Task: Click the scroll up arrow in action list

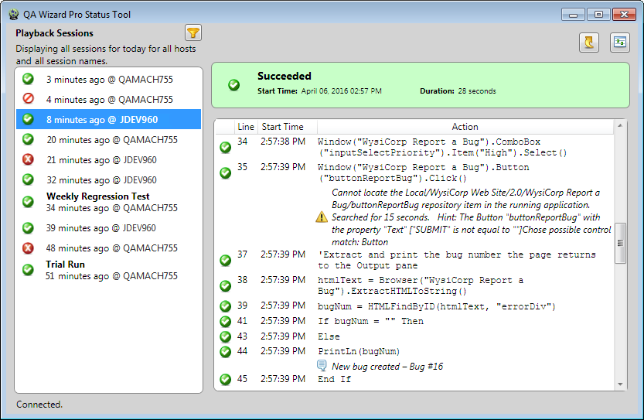Action: pyautogui.click(x=619, y=125)
